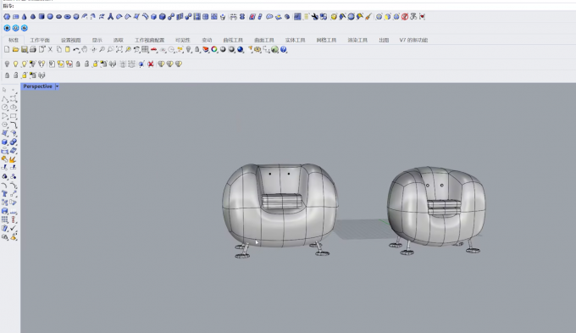Switch to the 工作平面 toolbar tab
The image size is (576, 333).
click(x=40, y=40)
